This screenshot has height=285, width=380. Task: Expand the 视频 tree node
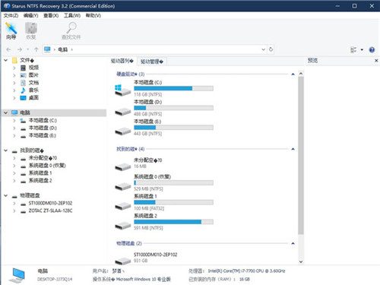(14, 68)
